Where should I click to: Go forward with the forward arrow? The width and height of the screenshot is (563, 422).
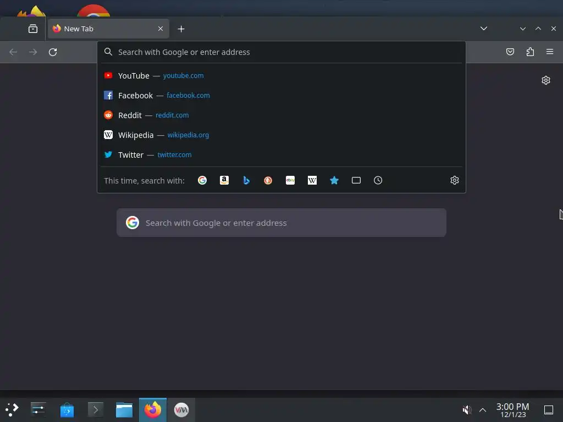click(33, 52)
